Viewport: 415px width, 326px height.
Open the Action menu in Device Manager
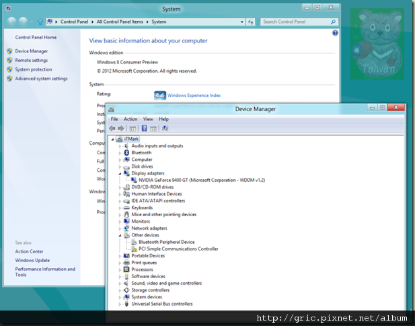tap(130, 119)
